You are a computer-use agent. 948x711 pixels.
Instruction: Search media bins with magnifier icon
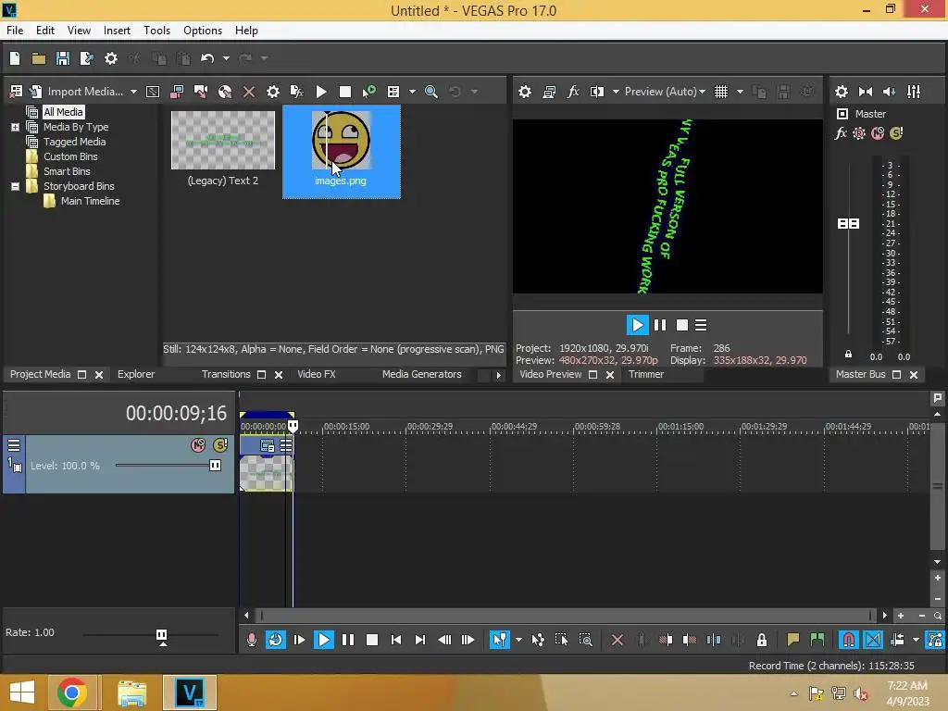(431, 92)
